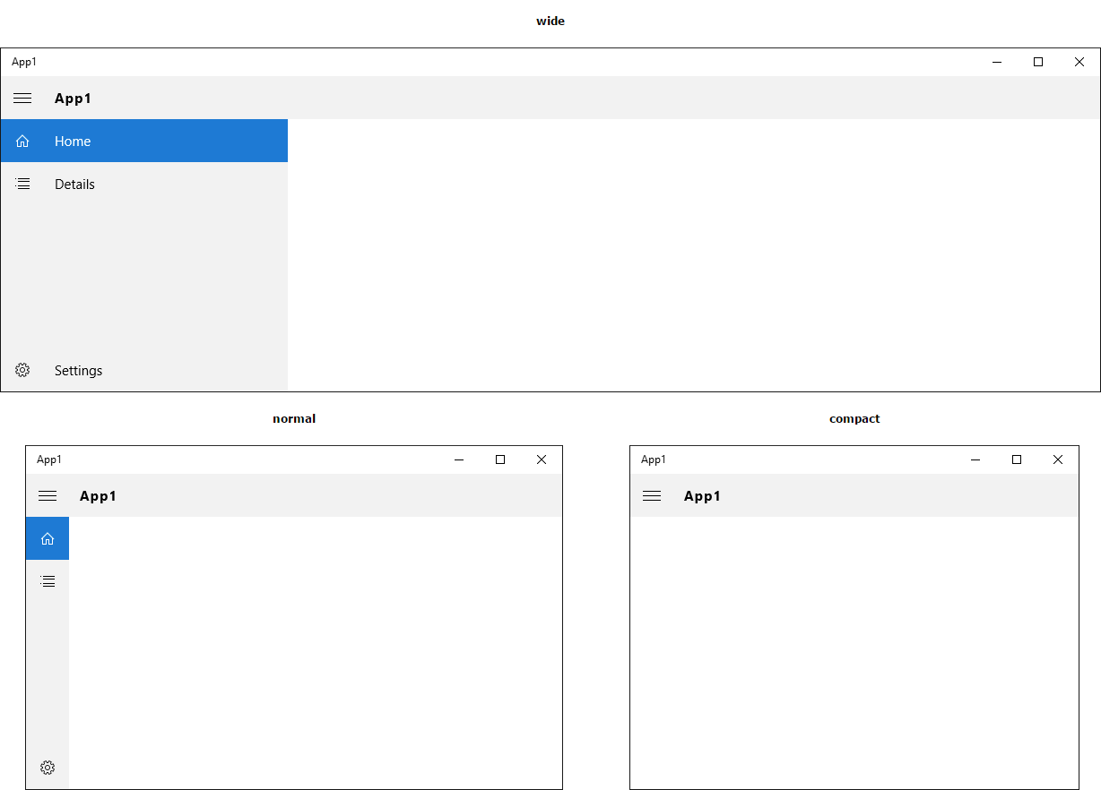Minimize the compact App1 window

[x=975, y=459]
